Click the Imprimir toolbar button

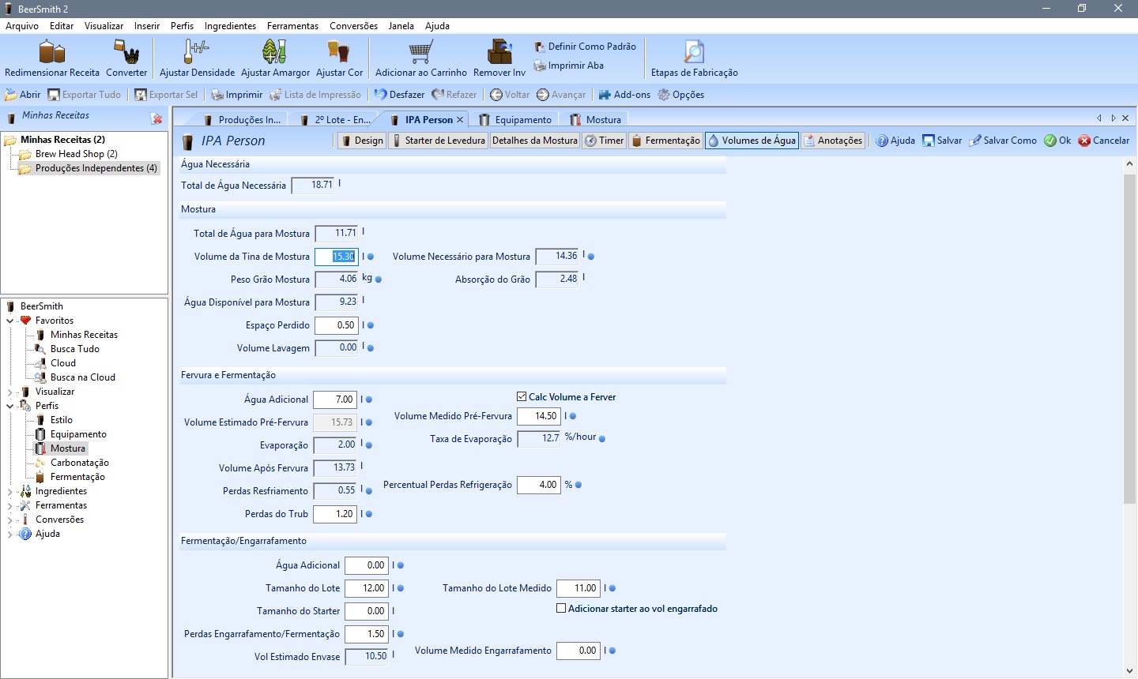(237, 95)
